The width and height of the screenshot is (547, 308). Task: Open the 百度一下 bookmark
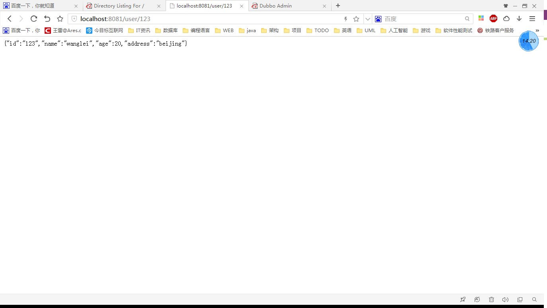[21, 31]
